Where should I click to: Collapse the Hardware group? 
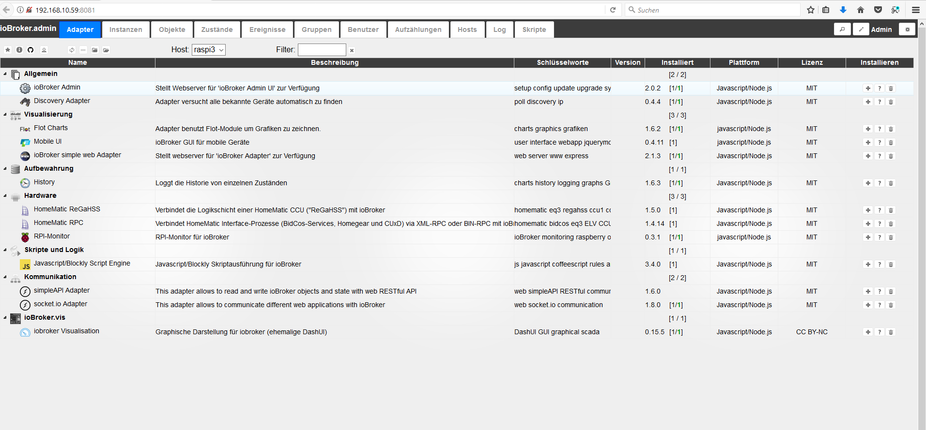click(x=5, y=196)
